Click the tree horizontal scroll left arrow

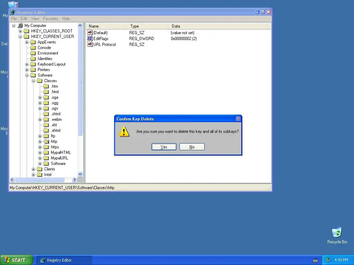coord(12,179)
